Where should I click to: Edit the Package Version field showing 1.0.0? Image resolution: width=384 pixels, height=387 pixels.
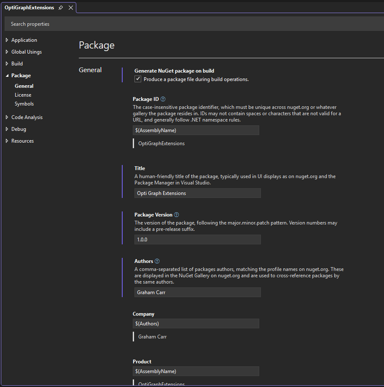[x=197, y=240]
